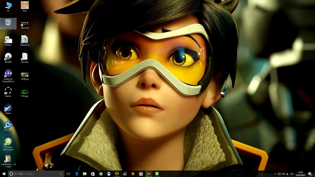Viewport: 315px width, 177px height.
Task: Select the FileInfoList desktop shortcut
Action: [25, 41]
